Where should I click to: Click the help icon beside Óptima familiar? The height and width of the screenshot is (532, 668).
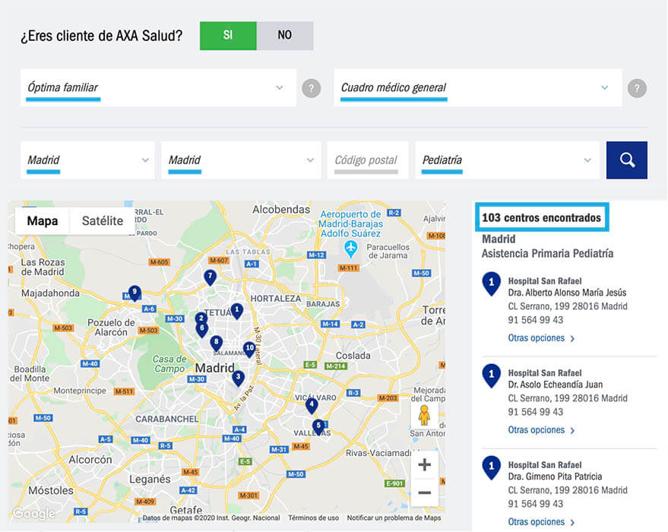point(312,88)
